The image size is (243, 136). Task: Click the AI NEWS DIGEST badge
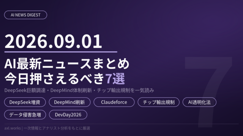[x=25, y=15]
